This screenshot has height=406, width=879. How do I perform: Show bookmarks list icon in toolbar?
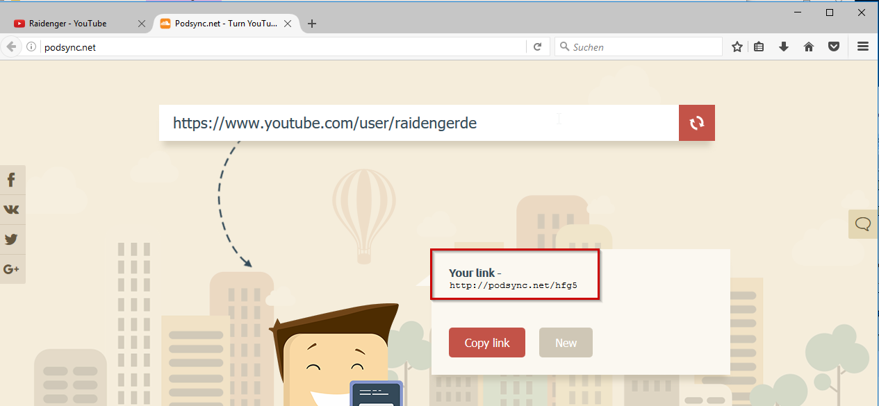759,46
